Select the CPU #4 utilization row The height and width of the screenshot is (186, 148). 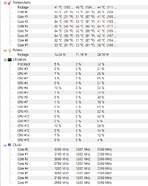point(82,88)
